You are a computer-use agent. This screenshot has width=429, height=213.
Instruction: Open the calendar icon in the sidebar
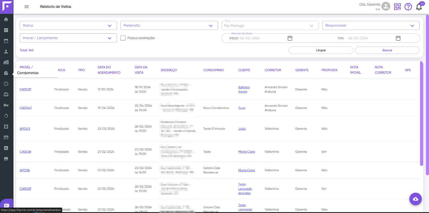(6, 41)
